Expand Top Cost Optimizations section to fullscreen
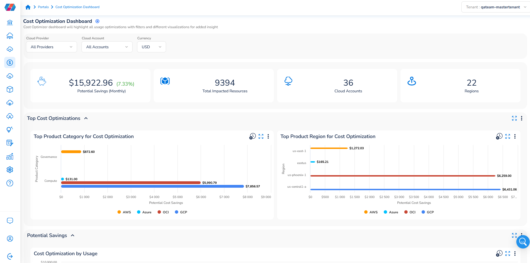Viewport: 530px width, 263px height. pos(514,118)
